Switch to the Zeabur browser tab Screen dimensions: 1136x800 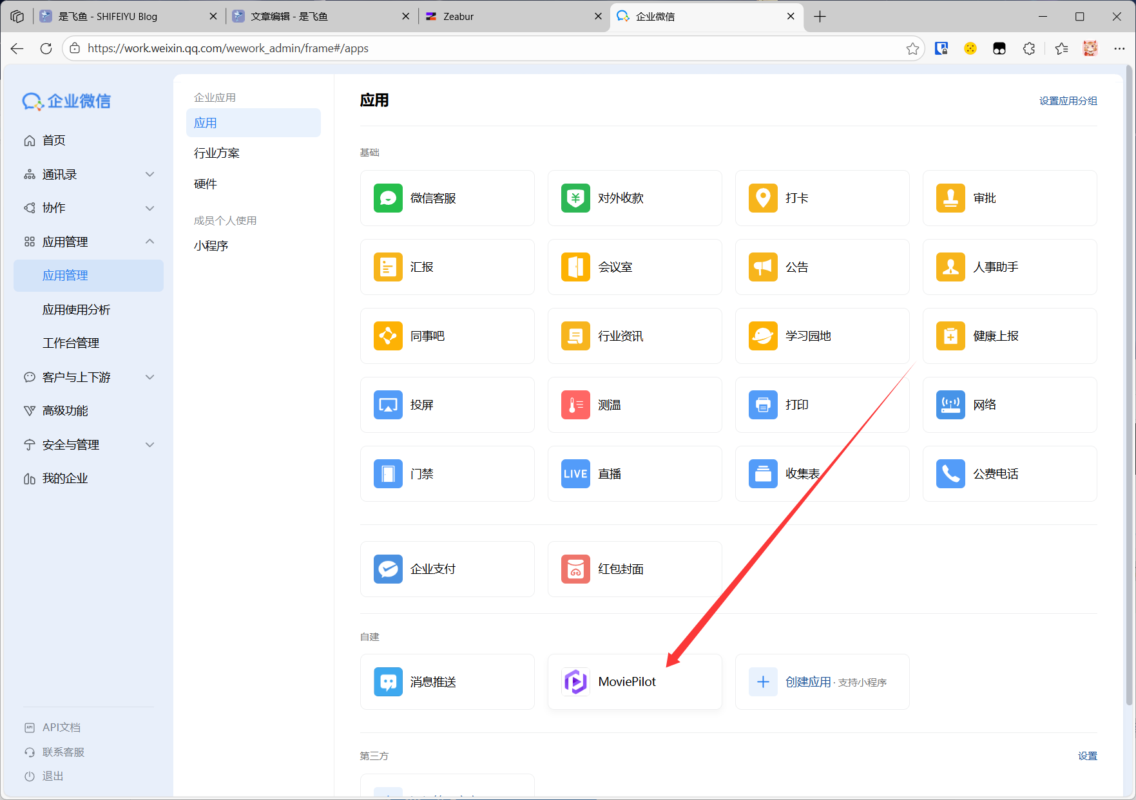click(x=509, y=16)
